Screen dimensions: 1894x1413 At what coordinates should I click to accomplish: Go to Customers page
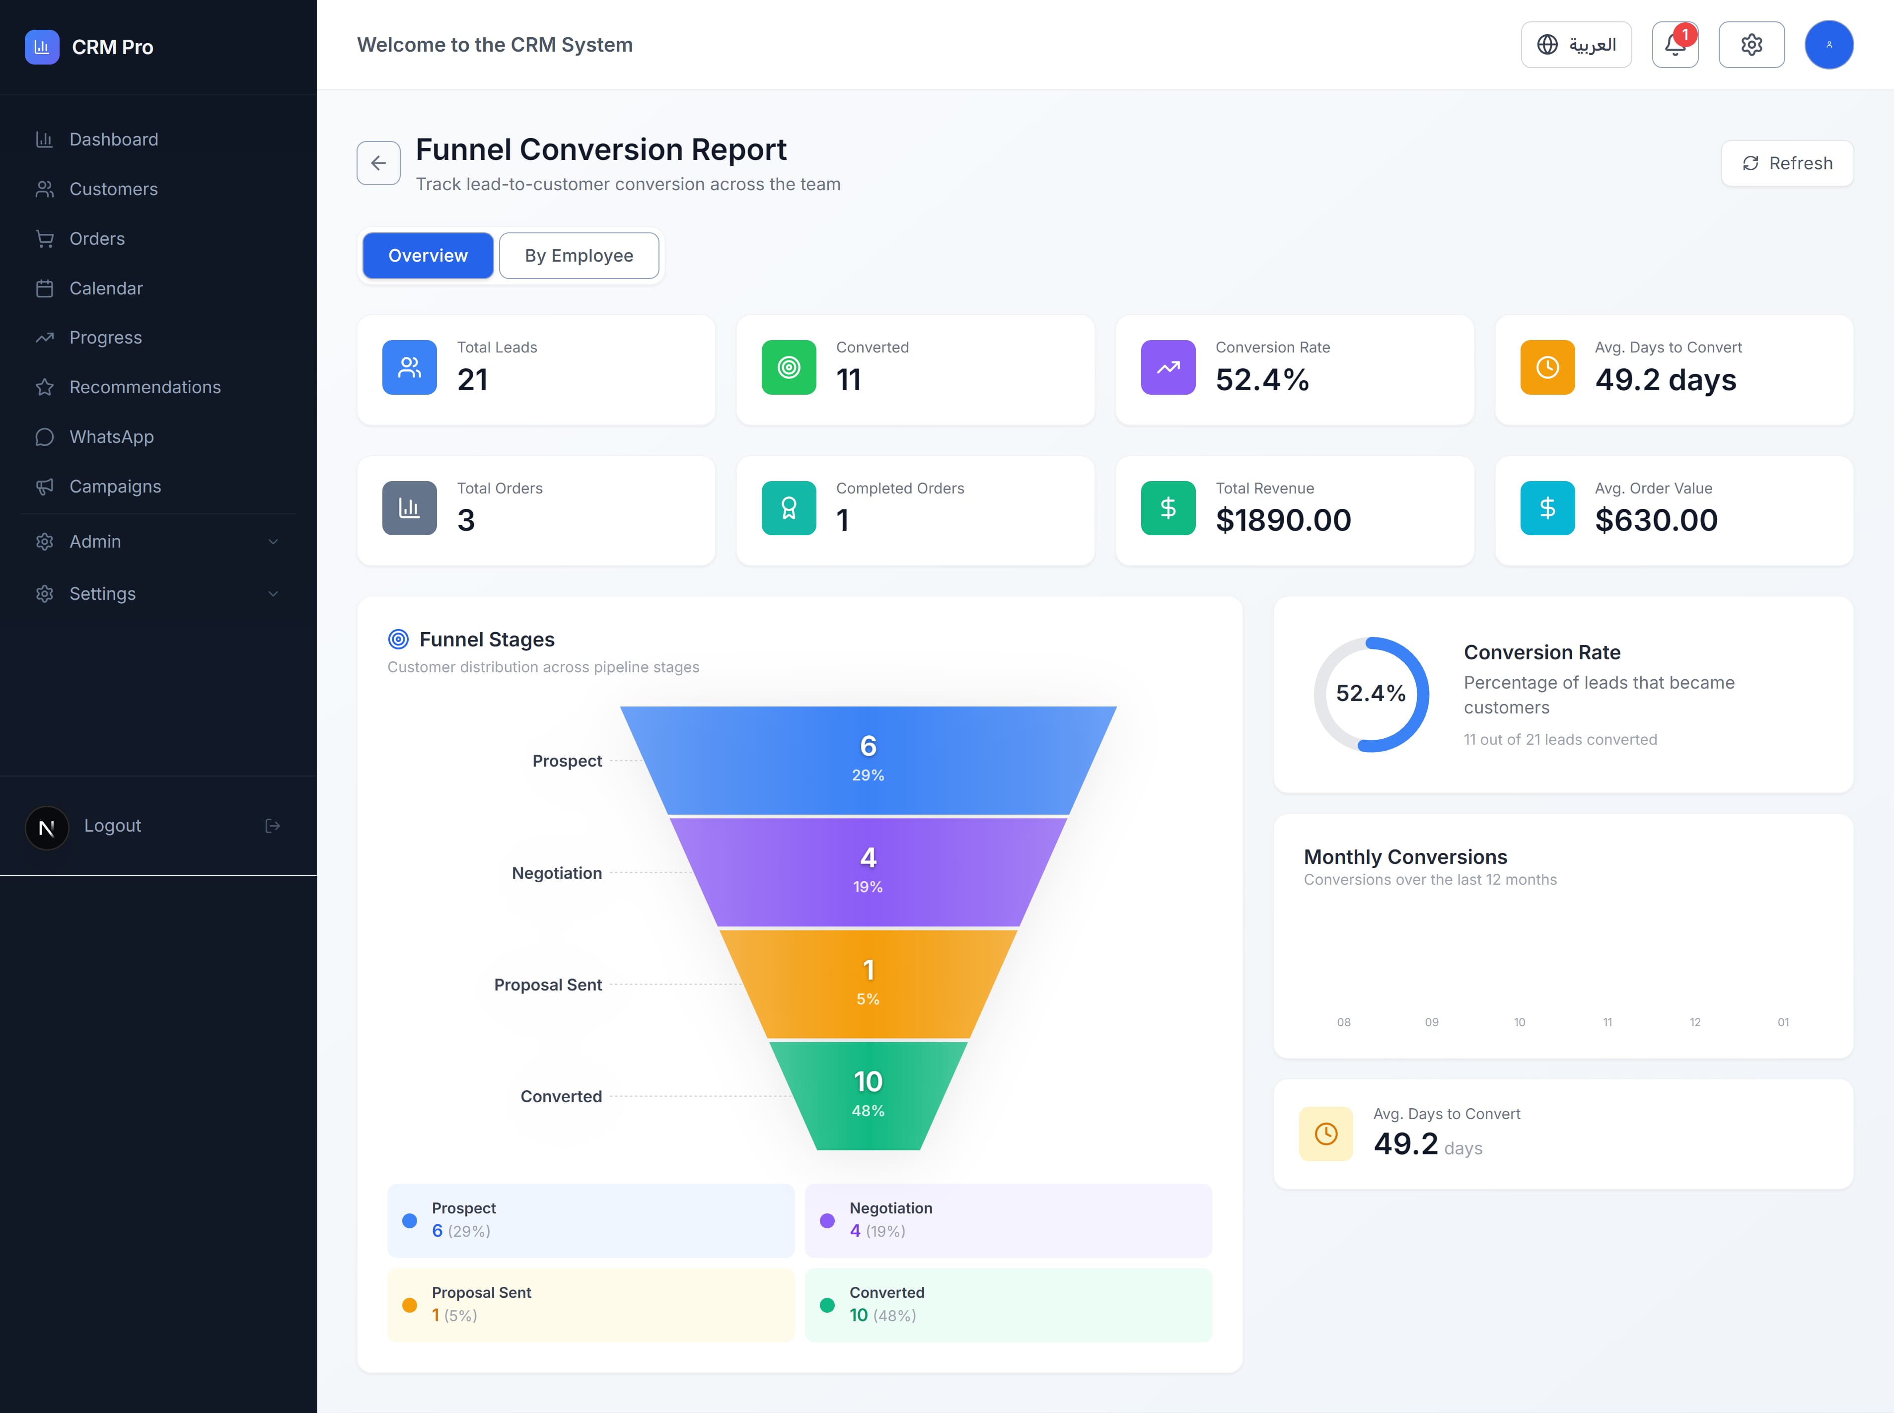tap(158, 189)
